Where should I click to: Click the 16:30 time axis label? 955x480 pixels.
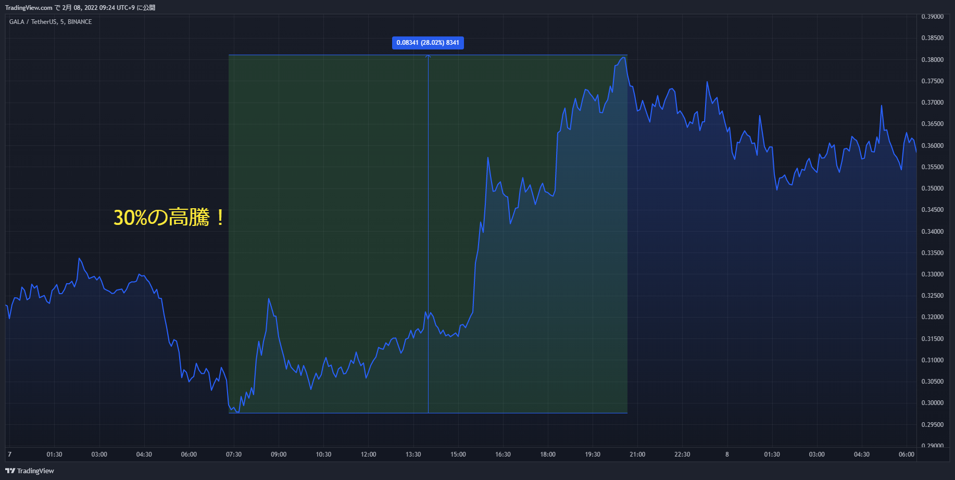point(503,454)
